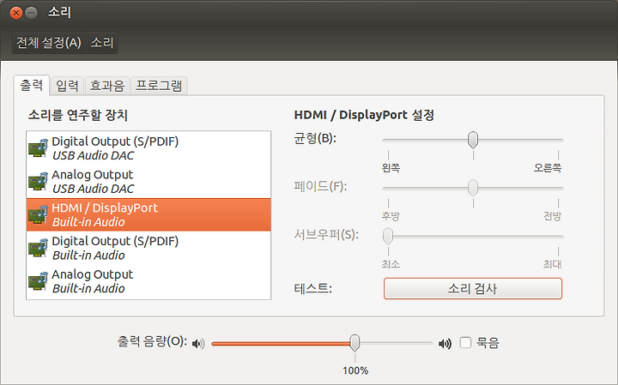Click the 오른쪽 balance label
This screenshot has height=385, width=618.
pyautogui.click(x=548, y=168)
